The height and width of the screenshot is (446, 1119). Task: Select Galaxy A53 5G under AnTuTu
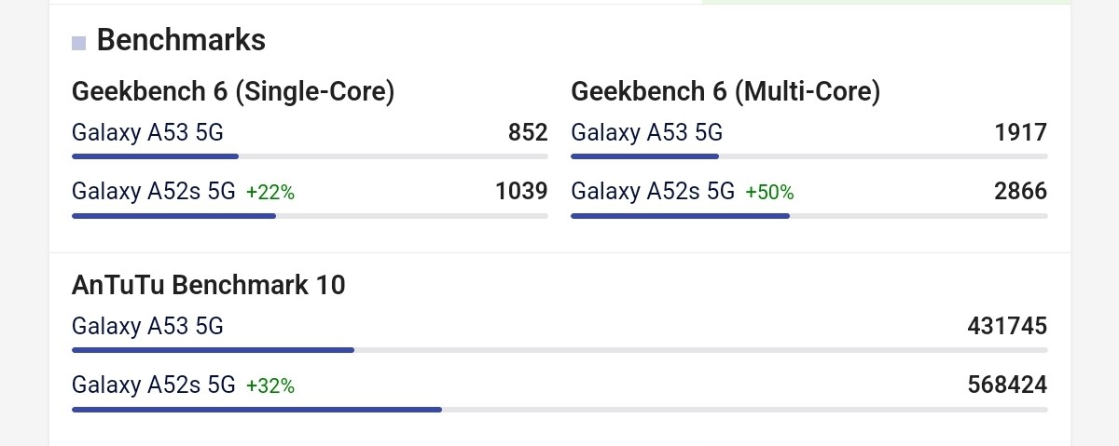click(147, 327)
